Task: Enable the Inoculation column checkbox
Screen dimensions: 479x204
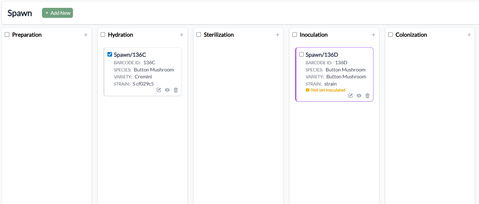Action: point(294,35)
